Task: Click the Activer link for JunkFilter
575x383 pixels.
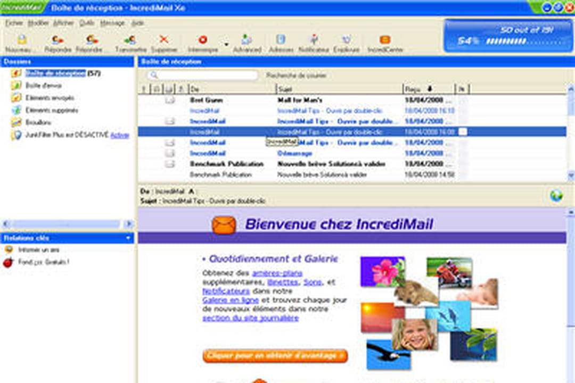Action: [x=120, y=135]
